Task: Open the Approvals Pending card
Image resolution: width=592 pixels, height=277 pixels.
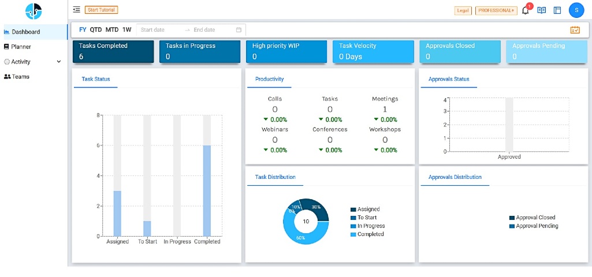Action: [x=547, y=51]
